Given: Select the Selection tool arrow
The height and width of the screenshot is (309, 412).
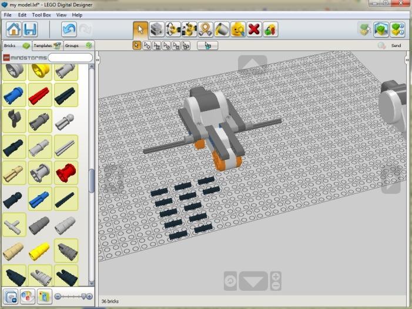Looking at the screenshot, I should point(140,29).
